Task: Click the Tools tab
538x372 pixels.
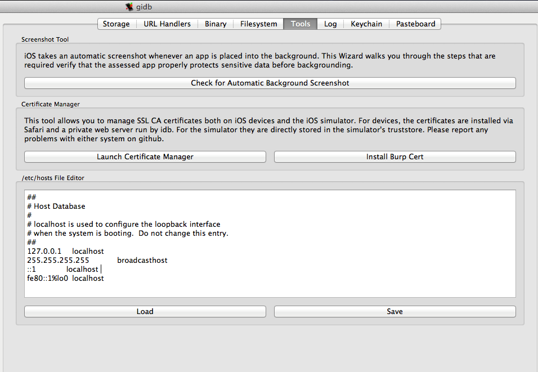Action: 301,24
